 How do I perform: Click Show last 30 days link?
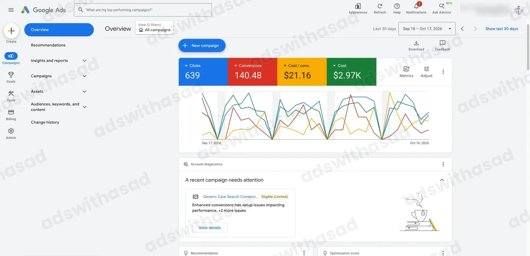click(502, 29)
